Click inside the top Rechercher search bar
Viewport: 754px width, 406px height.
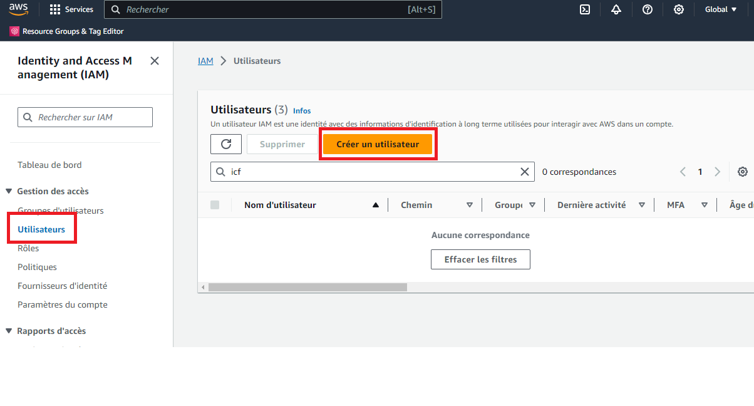coord(273,9)
